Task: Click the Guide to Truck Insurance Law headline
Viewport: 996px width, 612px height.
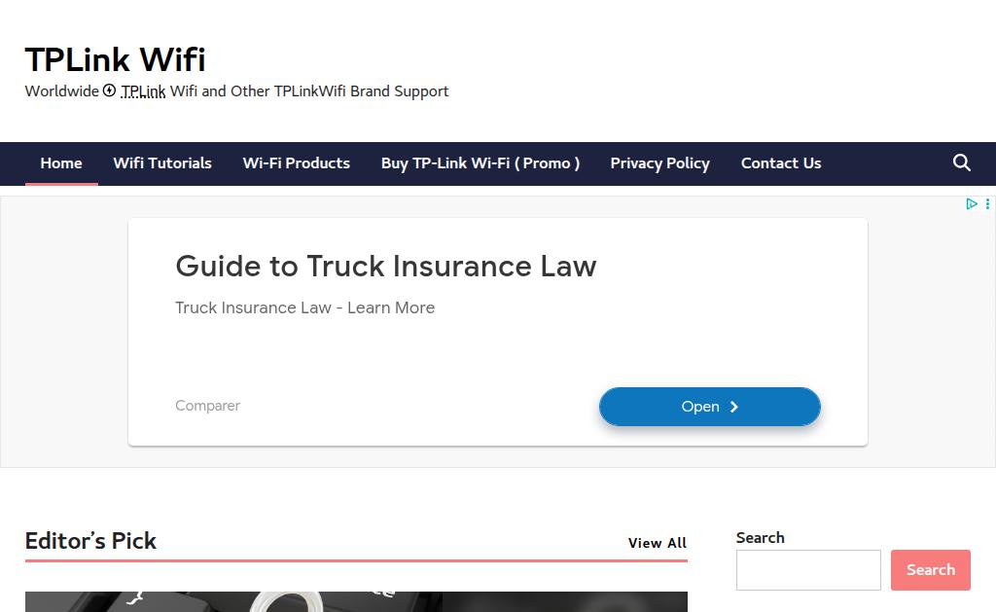Action: pos(385,267)
